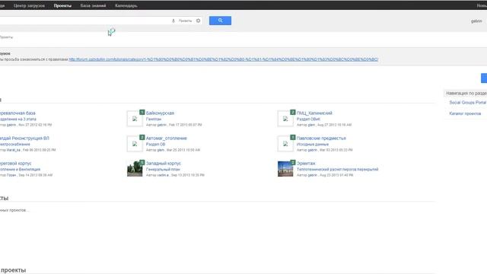The width and height of the screenshot is (487, 274).
Task: Click the Раздел ОВиК subtitle
Action: click(308, 119)
